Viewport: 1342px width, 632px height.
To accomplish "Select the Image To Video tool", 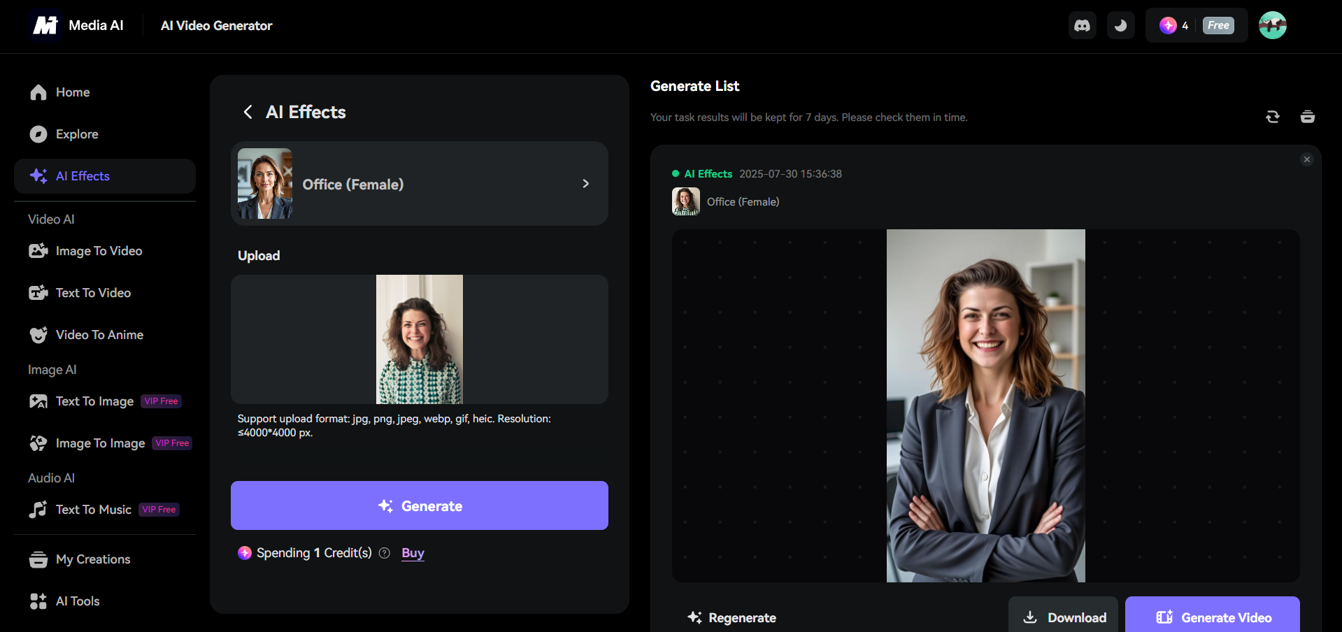I will pyautogui.click(x=99, y=250).
